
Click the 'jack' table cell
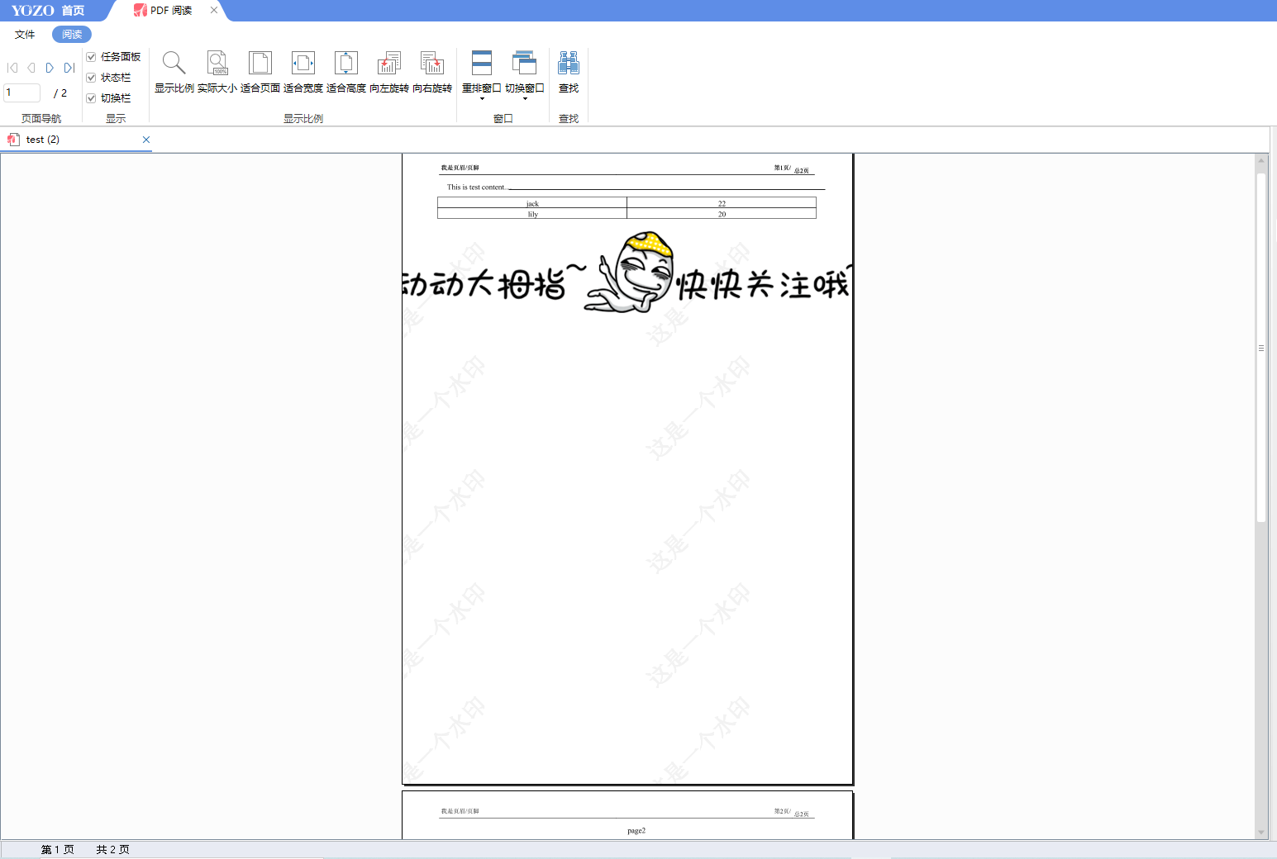(x=532, y=203)
